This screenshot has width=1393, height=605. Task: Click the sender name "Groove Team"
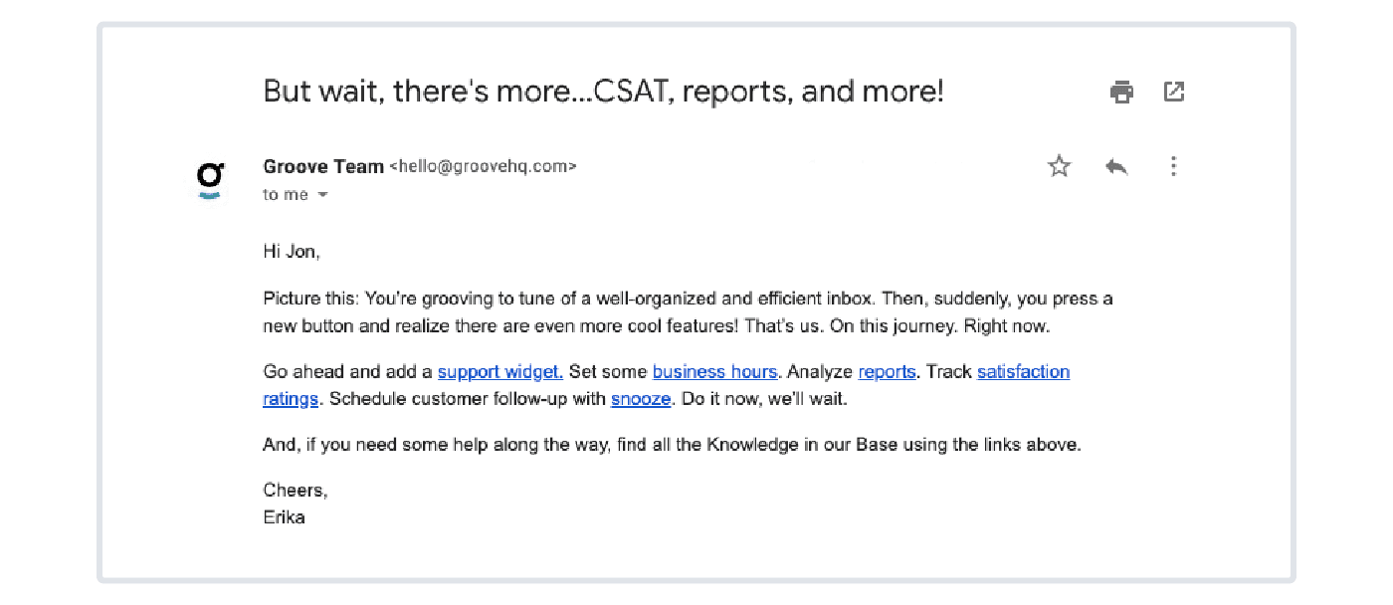pyautogui.click(x=323, y=167)
